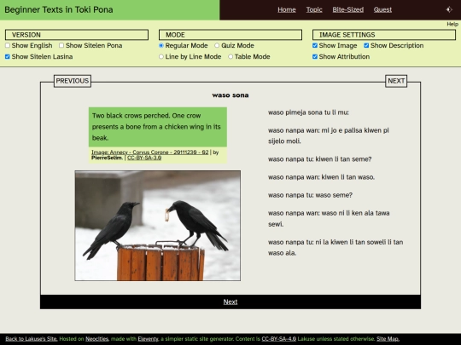Screen dimensions: 461x345
Task: Click the green image description text
Action: click(158, 127)
